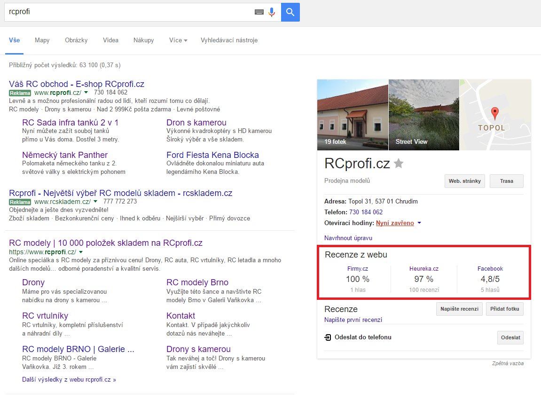Viewport: 541px width, 399px height.
Task: Click Navrhnout úpravu link
Action: (x=348, y=238)
